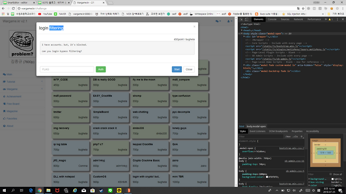Expand div id wrapper node
This screenshot has width=346, height=194.
click(244, 37)
